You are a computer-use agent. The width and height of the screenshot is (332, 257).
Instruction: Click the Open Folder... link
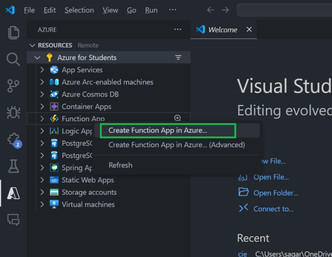pos(275,193)
